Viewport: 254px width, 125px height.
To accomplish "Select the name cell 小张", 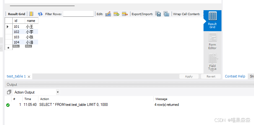I will [x=32, y=37].
